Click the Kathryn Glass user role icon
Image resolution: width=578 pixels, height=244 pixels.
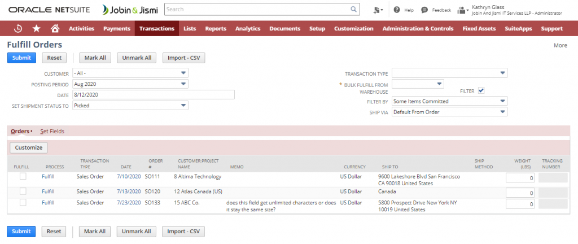(x=463, y=10)
